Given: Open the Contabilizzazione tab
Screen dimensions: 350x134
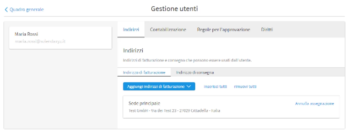Looking at the screenshot, I should point(168,29).
